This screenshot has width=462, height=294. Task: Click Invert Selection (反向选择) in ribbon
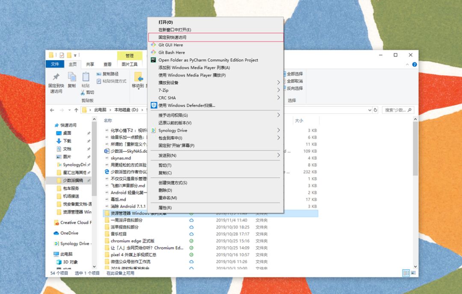(x=293, y=88)
